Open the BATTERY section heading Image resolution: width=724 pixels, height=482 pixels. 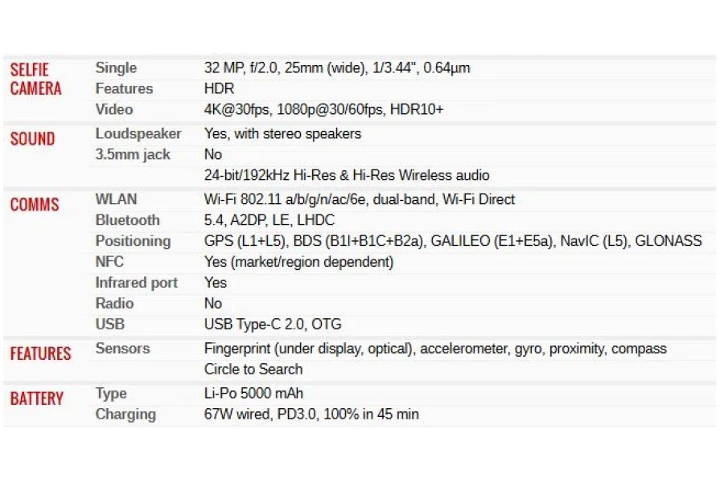36,398
